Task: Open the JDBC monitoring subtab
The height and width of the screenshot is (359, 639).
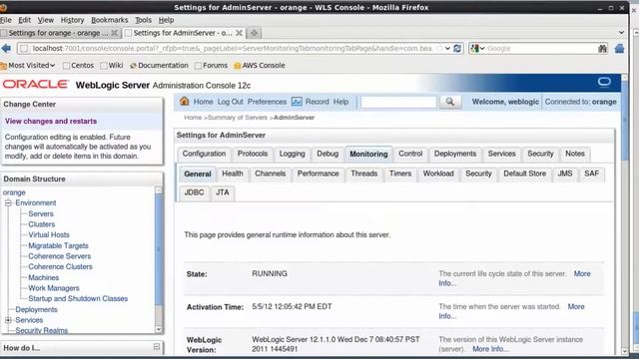Action: click(x=194, y=192)
